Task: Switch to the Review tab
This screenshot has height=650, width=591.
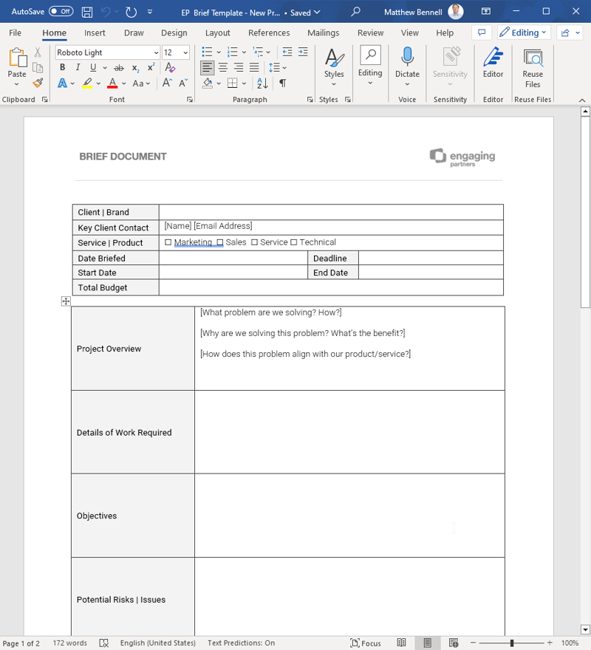Action: 370,32
